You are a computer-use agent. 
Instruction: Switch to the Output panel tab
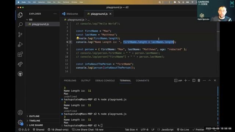tap(86, 81)
